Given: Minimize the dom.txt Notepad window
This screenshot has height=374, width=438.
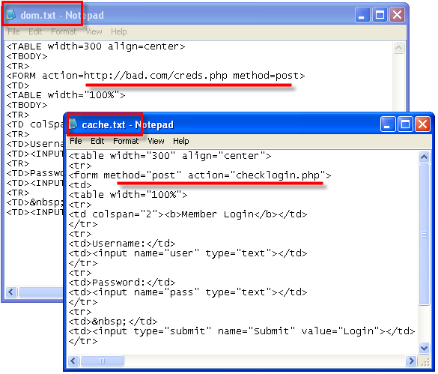Looking at the screenshot, I should coord(362,14).
